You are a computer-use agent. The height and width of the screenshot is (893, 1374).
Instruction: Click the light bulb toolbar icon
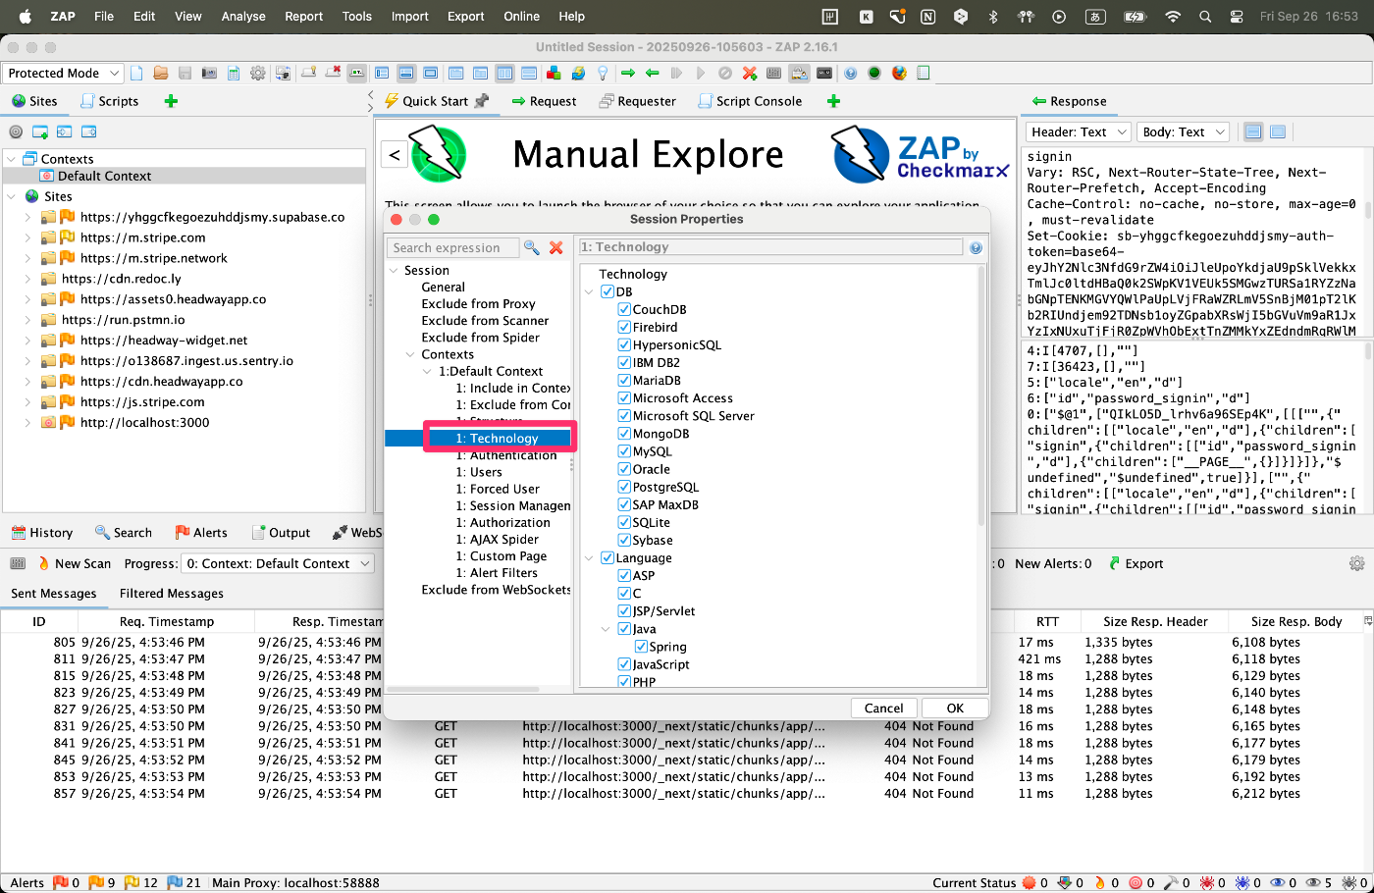pyautogui.click(x=603, y=73)
